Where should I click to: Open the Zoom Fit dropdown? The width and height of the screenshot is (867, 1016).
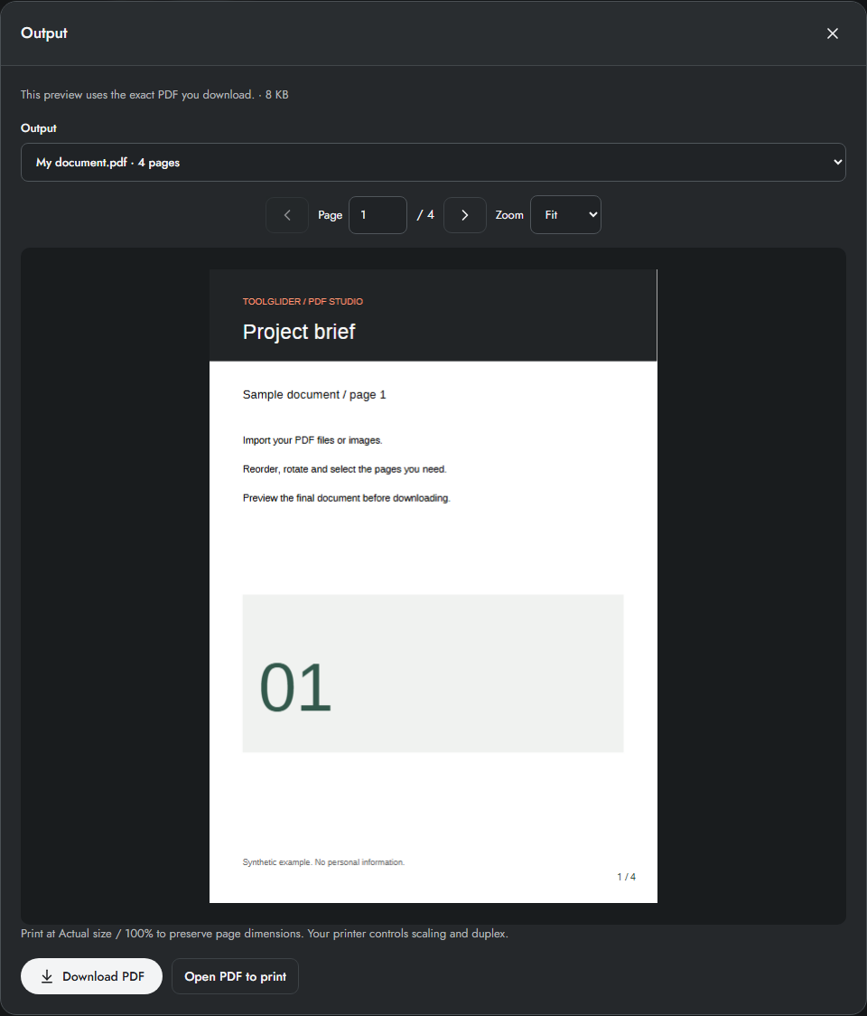click(565, 214)
